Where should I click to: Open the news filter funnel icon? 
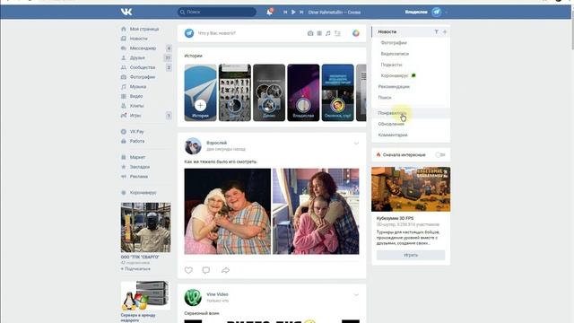(437, 32)
